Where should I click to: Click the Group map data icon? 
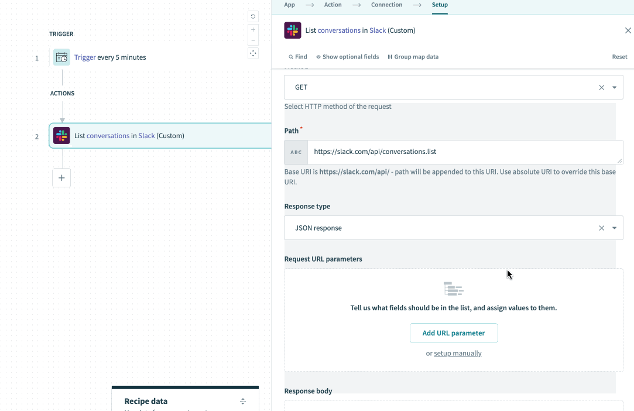[x=390, y=57]
